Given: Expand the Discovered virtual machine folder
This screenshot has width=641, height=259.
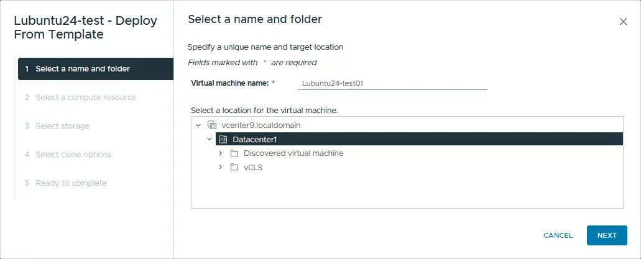Looking at the screenshot, I should click(x=220, y=153).
